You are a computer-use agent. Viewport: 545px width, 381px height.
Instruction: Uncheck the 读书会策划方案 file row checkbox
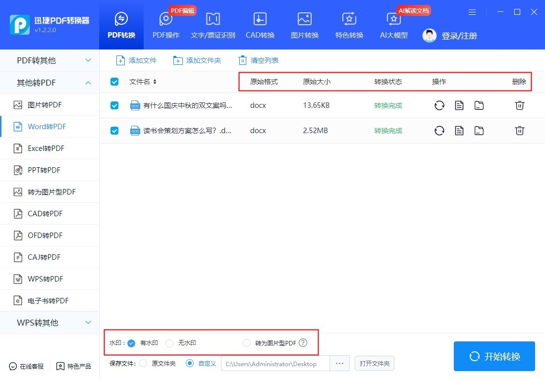pyautogui.click(x=114, y=130)
